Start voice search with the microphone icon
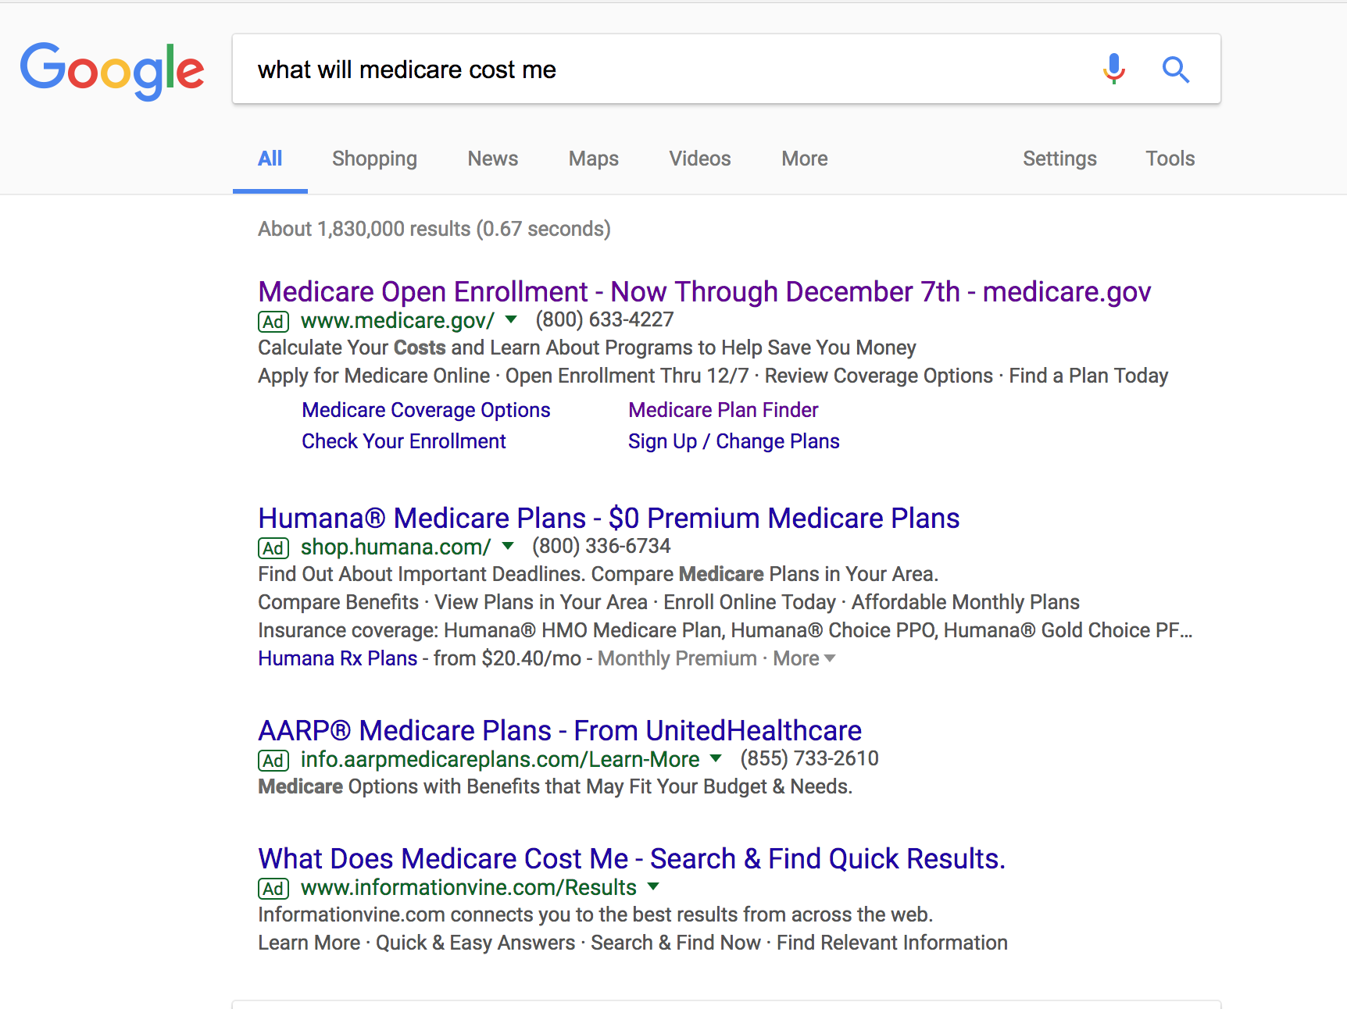This screenshot has width=1347, height=1009. pyautogui.click(x=1114, y=69)
